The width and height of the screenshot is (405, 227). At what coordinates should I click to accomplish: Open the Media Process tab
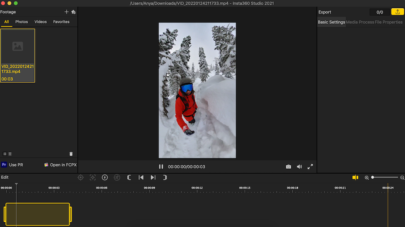pyautogui.click(x=360, y=22)
